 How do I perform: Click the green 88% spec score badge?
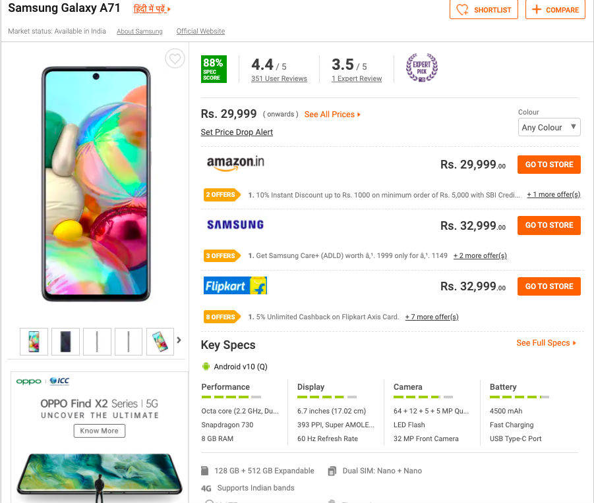pos(214,69)
